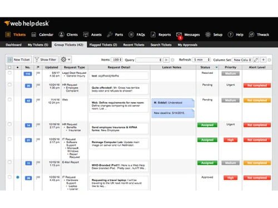Click the flag icon on ticket 11 row
The height and width of the screenshot is (208, 278).
pos(38,163)
